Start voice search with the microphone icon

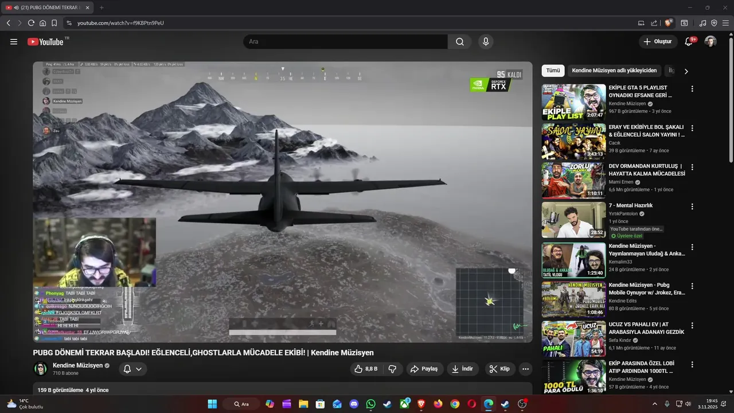pos(486,41)
